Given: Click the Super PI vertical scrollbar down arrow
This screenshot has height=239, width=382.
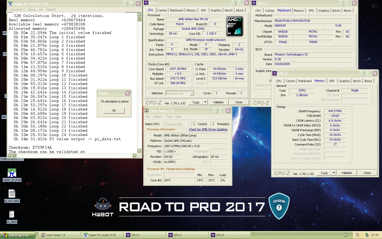Looking at the screenshot, I should pos(139,151).
